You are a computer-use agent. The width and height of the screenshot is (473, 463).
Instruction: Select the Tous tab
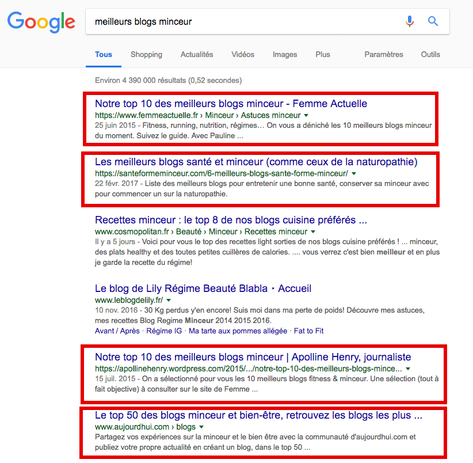coord(104,54)
